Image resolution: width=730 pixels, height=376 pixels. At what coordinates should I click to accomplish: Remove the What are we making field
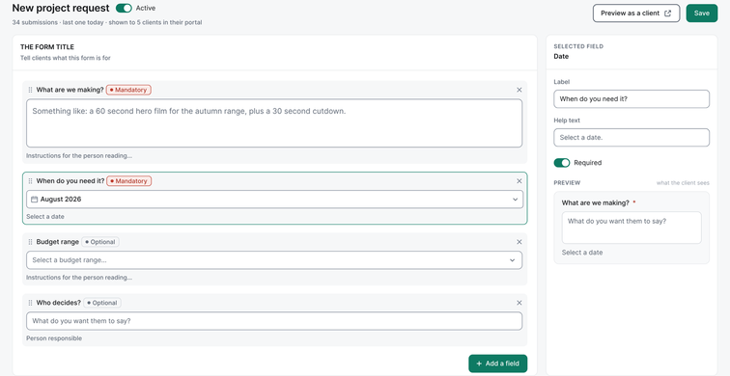tap(519, 90)
